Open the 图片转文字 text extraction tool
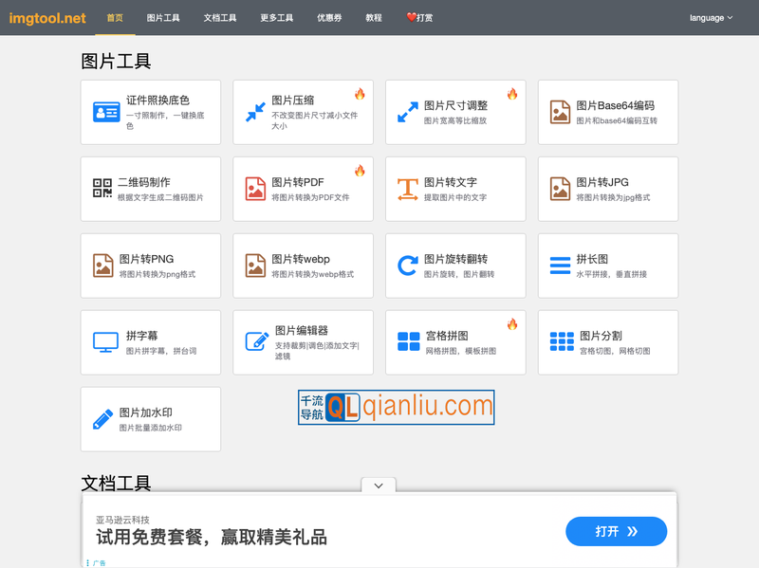The height and width of the screenshot is (568, 759). pos(455,188)
